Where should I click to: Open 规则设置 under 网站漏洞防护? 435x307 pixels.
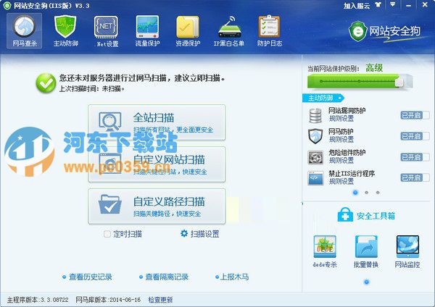[x=341, y=119]
